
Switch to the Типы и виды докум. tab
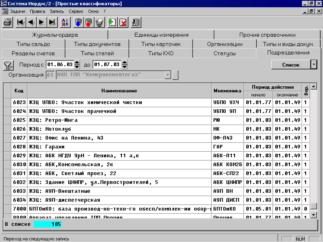288,44
